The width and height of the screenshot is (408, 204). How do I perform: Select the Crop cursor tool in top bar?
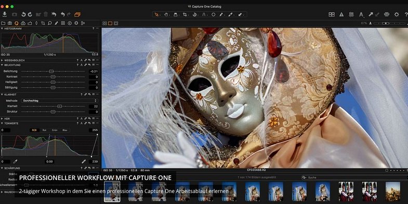[185, 15]
